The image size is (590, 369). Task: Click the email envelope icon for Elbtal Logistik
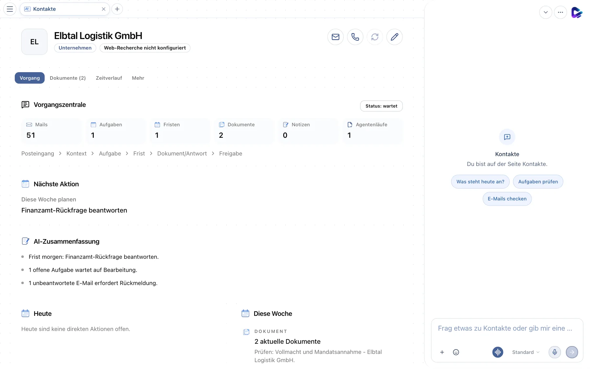tap(335, 37)
